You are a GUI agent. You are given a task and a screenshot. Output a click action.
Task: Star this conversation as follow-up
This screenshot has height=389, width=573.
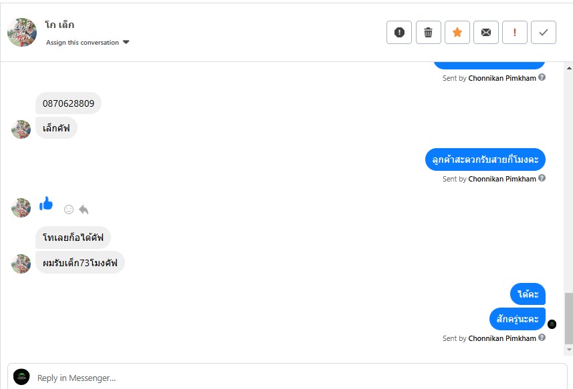(x=457, y=32)
